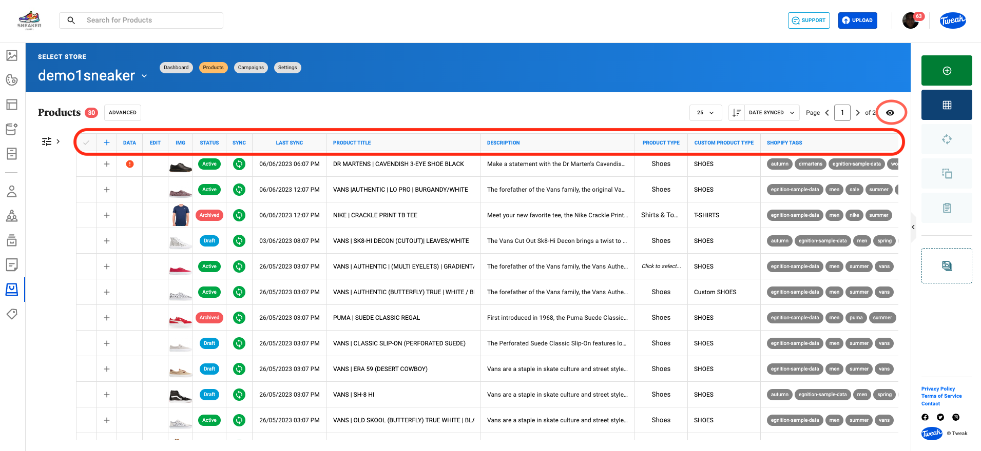981x451 pixels.
Task: Switch to the Products tab
Action: (x=213, y=68)
